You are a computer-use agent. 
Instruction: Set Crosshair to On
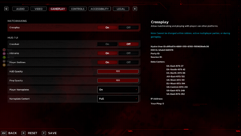(107, 44)
